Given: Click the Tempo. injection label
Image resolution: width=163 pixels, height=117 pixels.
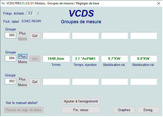Looking at the screenshot, I should pos(85,65).
